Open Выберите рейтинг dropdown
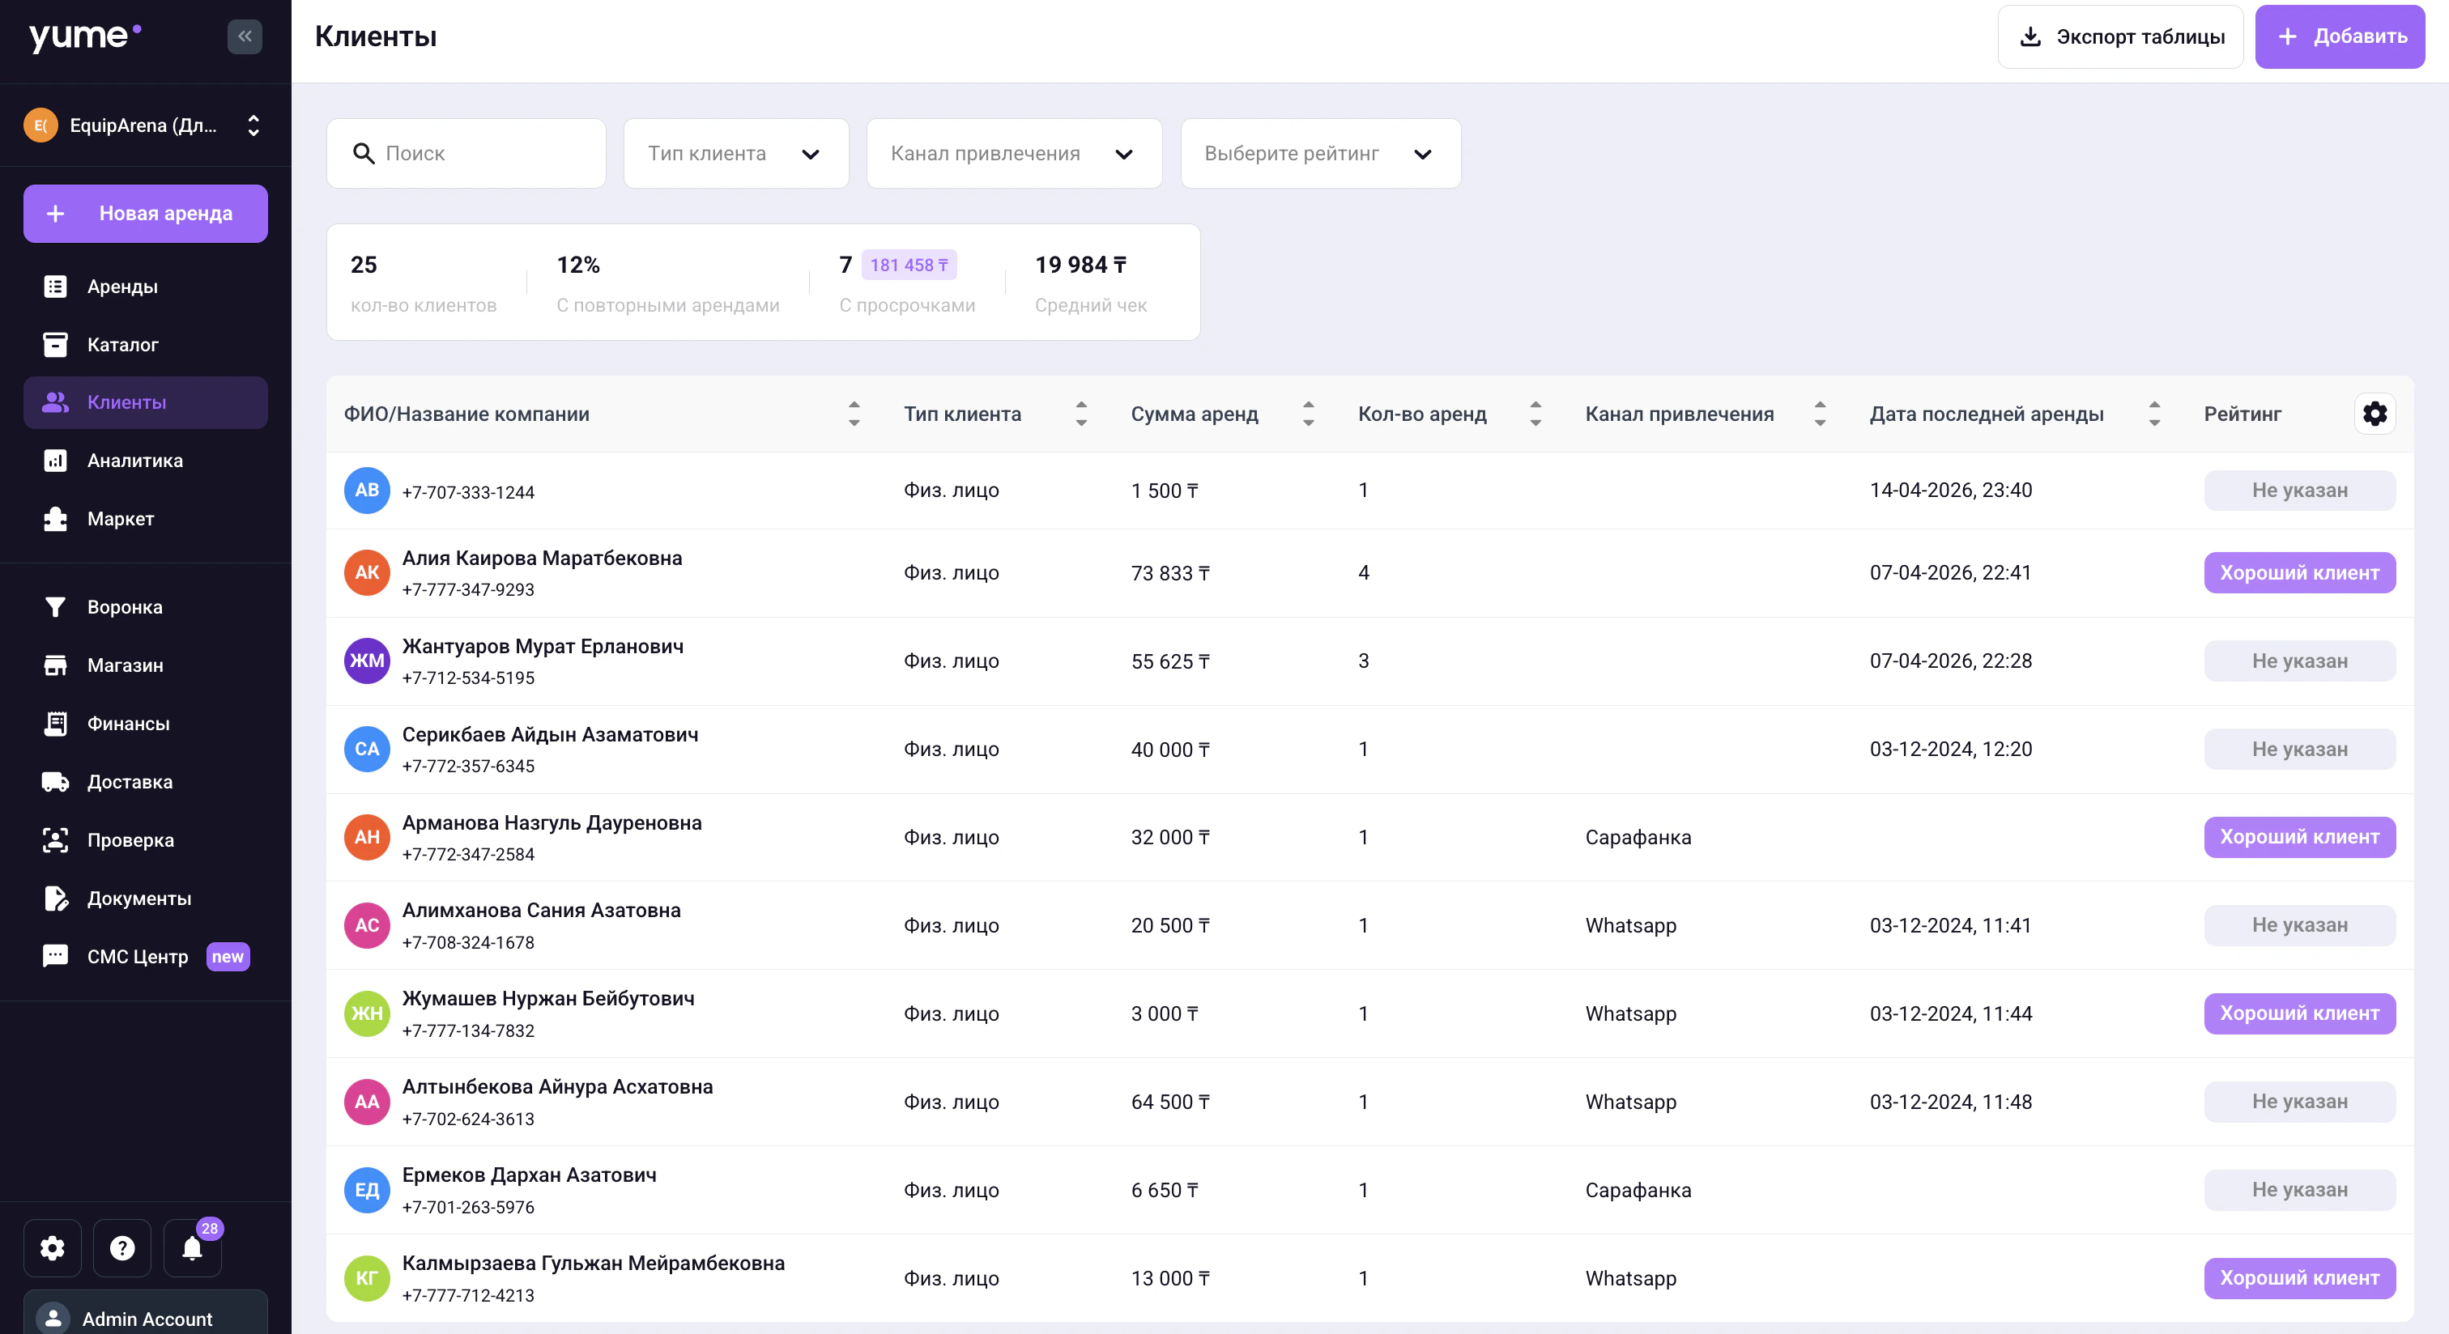 click(1318, 154)
